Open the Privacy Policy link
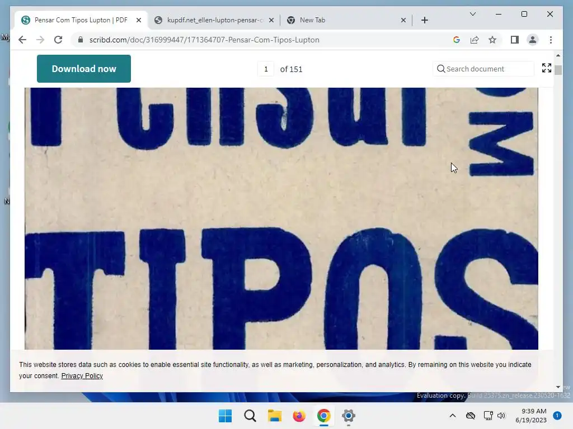This screenshot has width=573, height=429. point(82,376)
